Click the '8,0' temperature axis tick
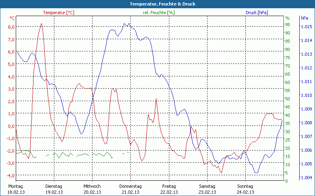The width and height of the screenshot is (315, 196). click(11, 27)
